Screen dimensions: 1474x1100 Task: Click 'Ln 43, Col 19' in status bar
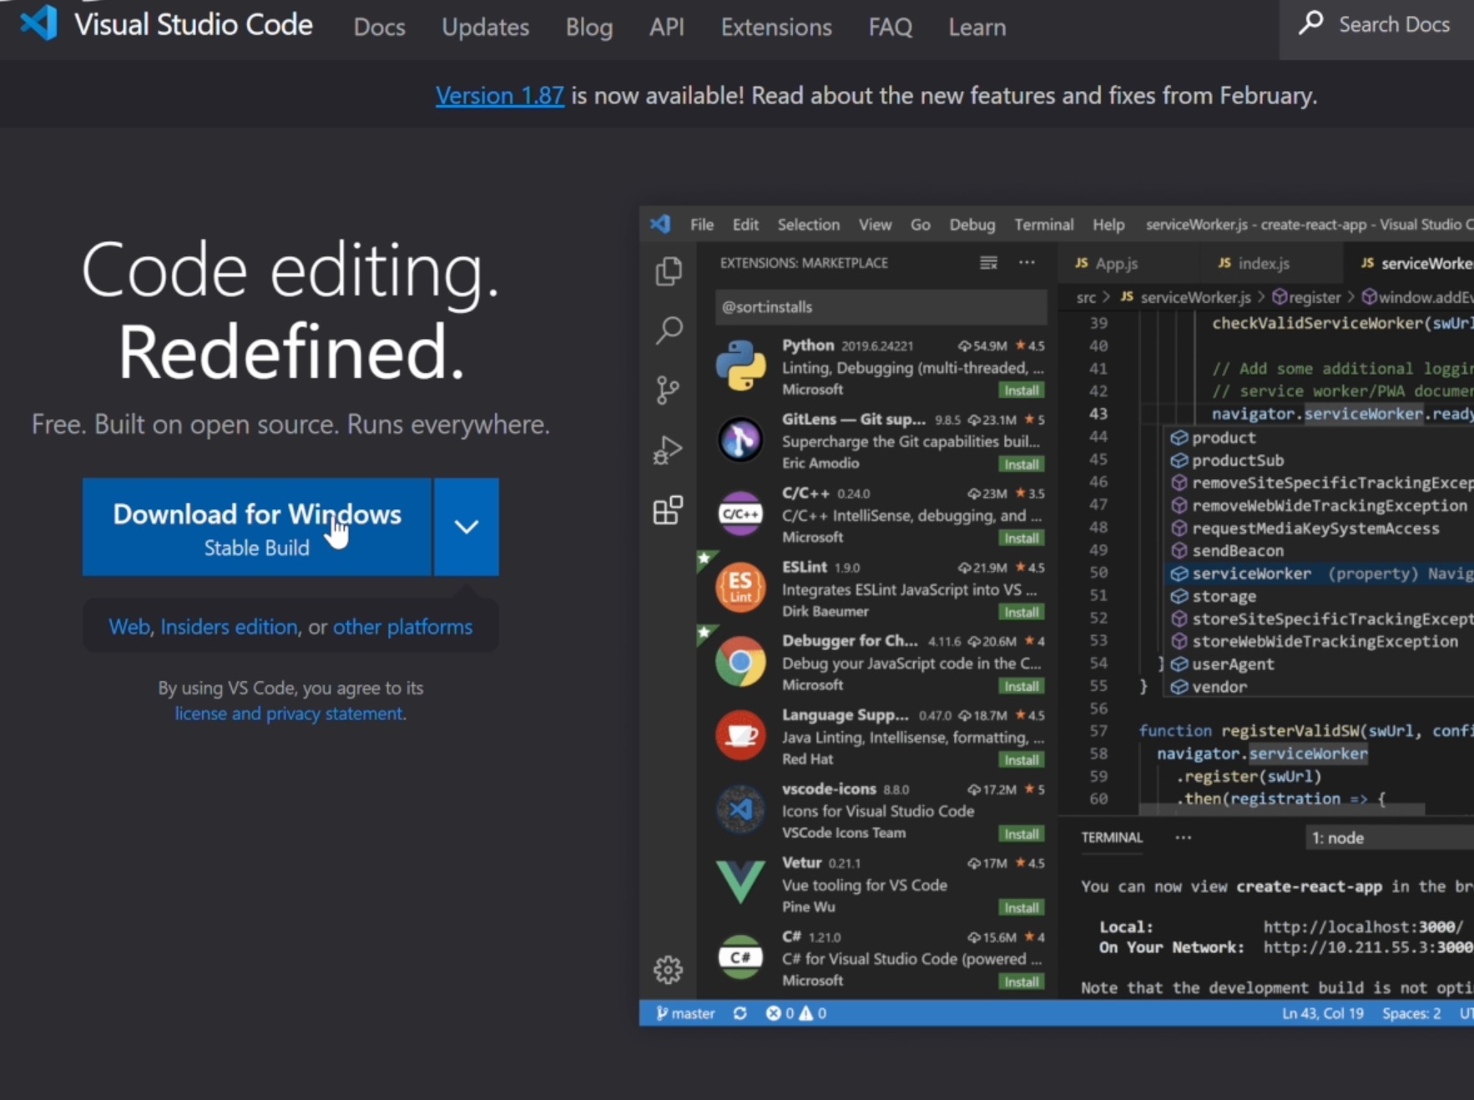(x=1323, y=1013)
